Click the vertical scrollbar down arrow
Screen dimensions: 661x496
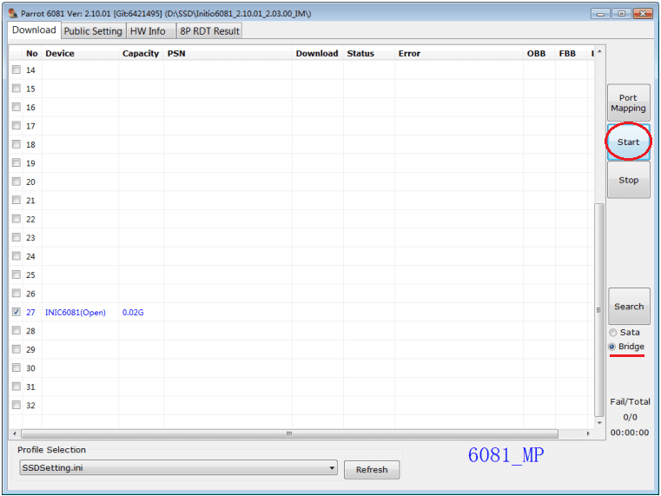[x=599, y=423]
